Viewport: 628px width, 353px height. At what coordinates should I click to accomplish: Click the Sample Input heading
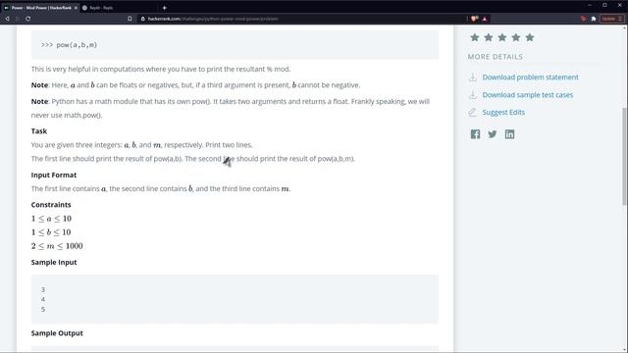[x=54, y=262]
